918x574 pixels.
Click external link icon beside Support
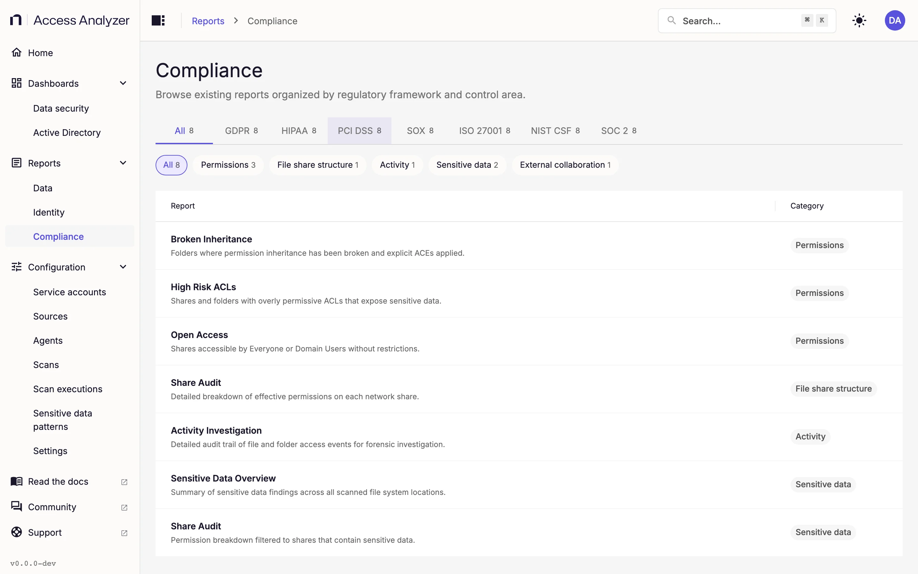pos(124,533)
